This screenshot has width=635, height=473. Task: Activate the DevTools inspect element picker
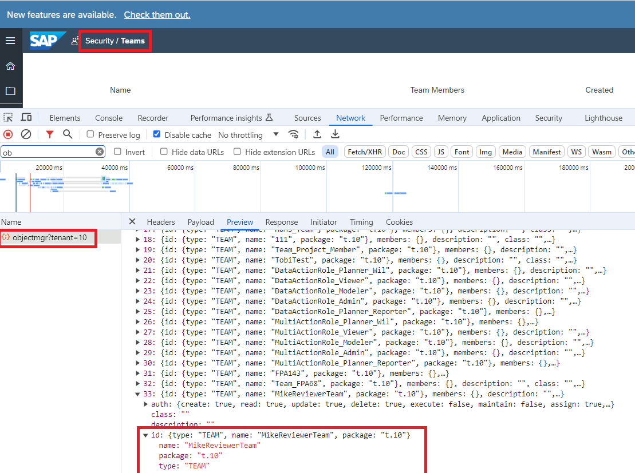(8, 118)
